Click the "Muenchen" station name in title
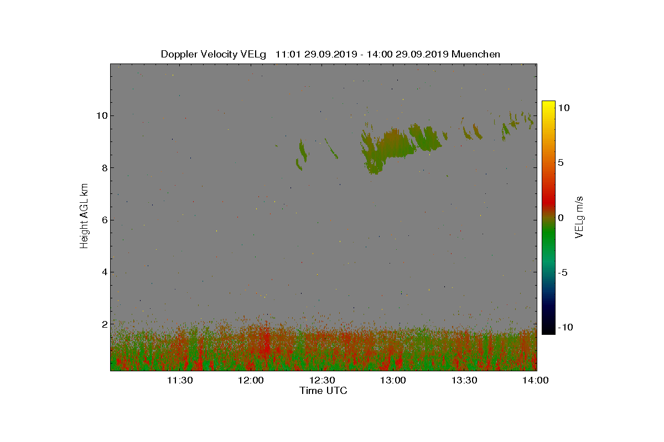Viewport: 664px width, 442px height. pyautogui.click(x=476, y=54)
